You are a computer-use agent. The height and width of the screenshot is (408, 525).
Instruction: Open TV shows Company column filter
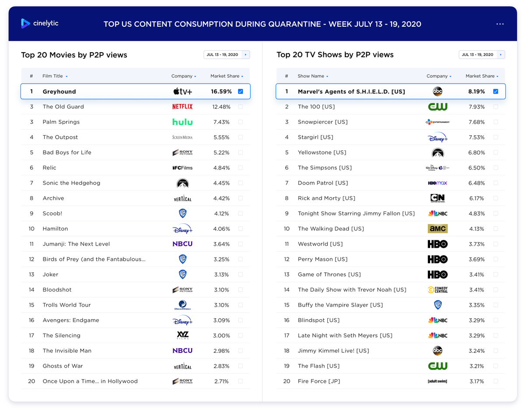pyautogui.click(x=439, y=76)
